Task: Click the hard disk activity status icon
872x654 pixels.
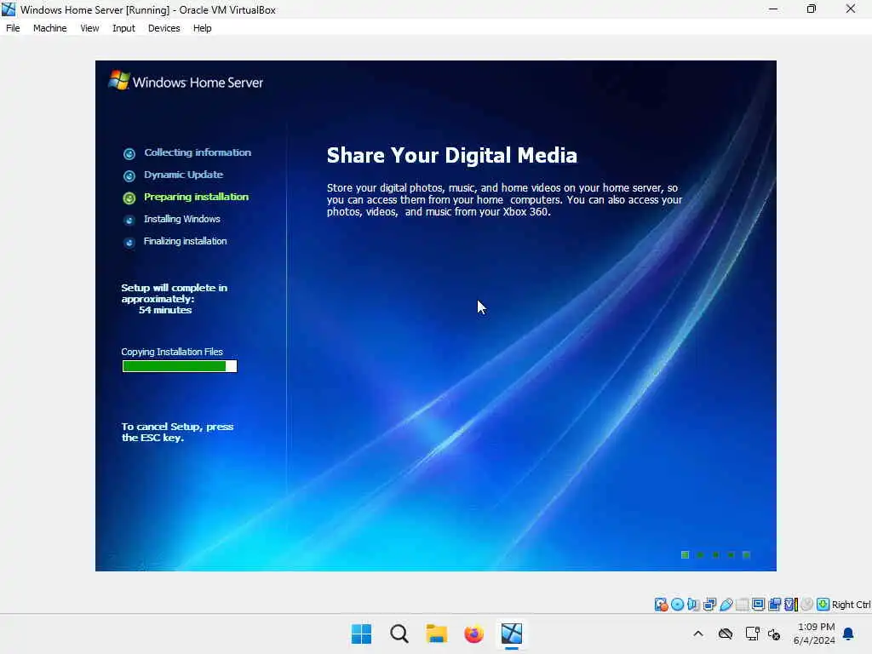Action: click(661, 605)
